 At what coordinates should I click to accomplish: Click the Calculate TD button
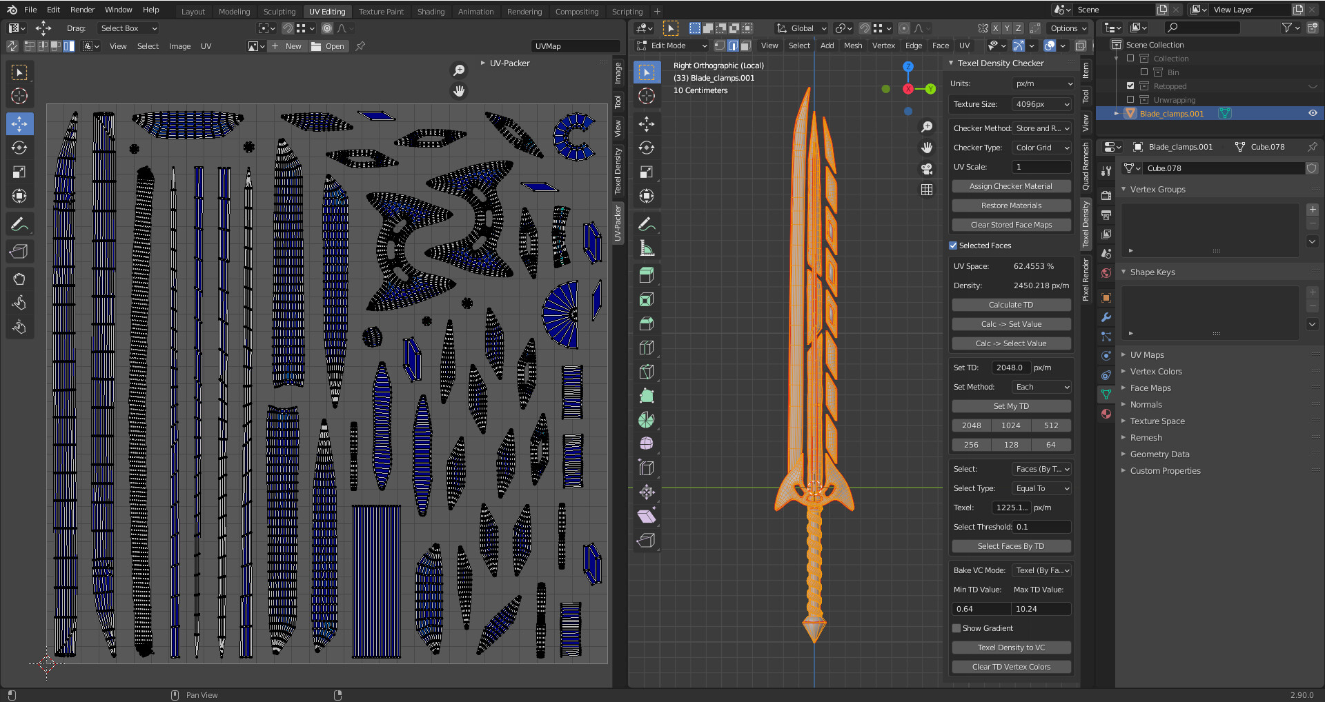coord(1011,305)
